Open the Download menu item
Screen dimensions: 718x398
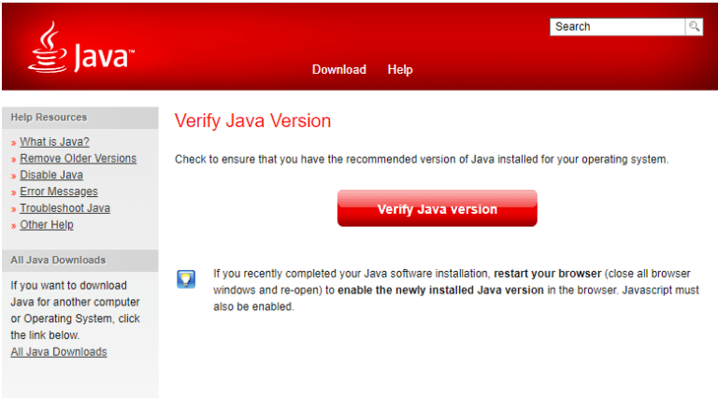[x=338, y=69]
